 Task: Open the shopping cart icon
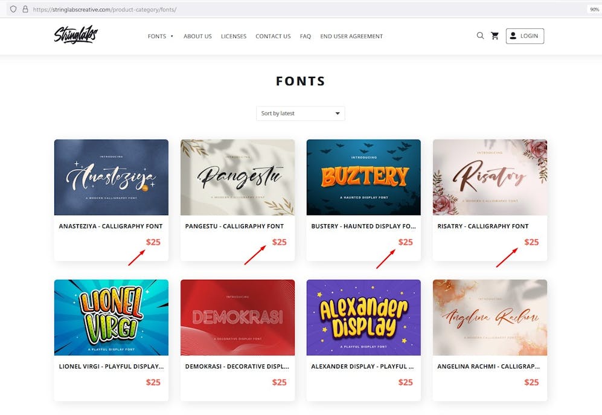click(495, 36)
